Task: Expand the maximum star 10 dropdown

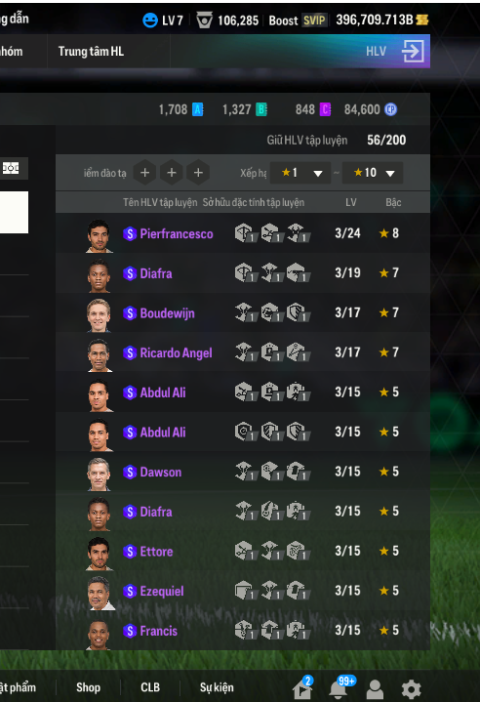Action: click(372, 173)
